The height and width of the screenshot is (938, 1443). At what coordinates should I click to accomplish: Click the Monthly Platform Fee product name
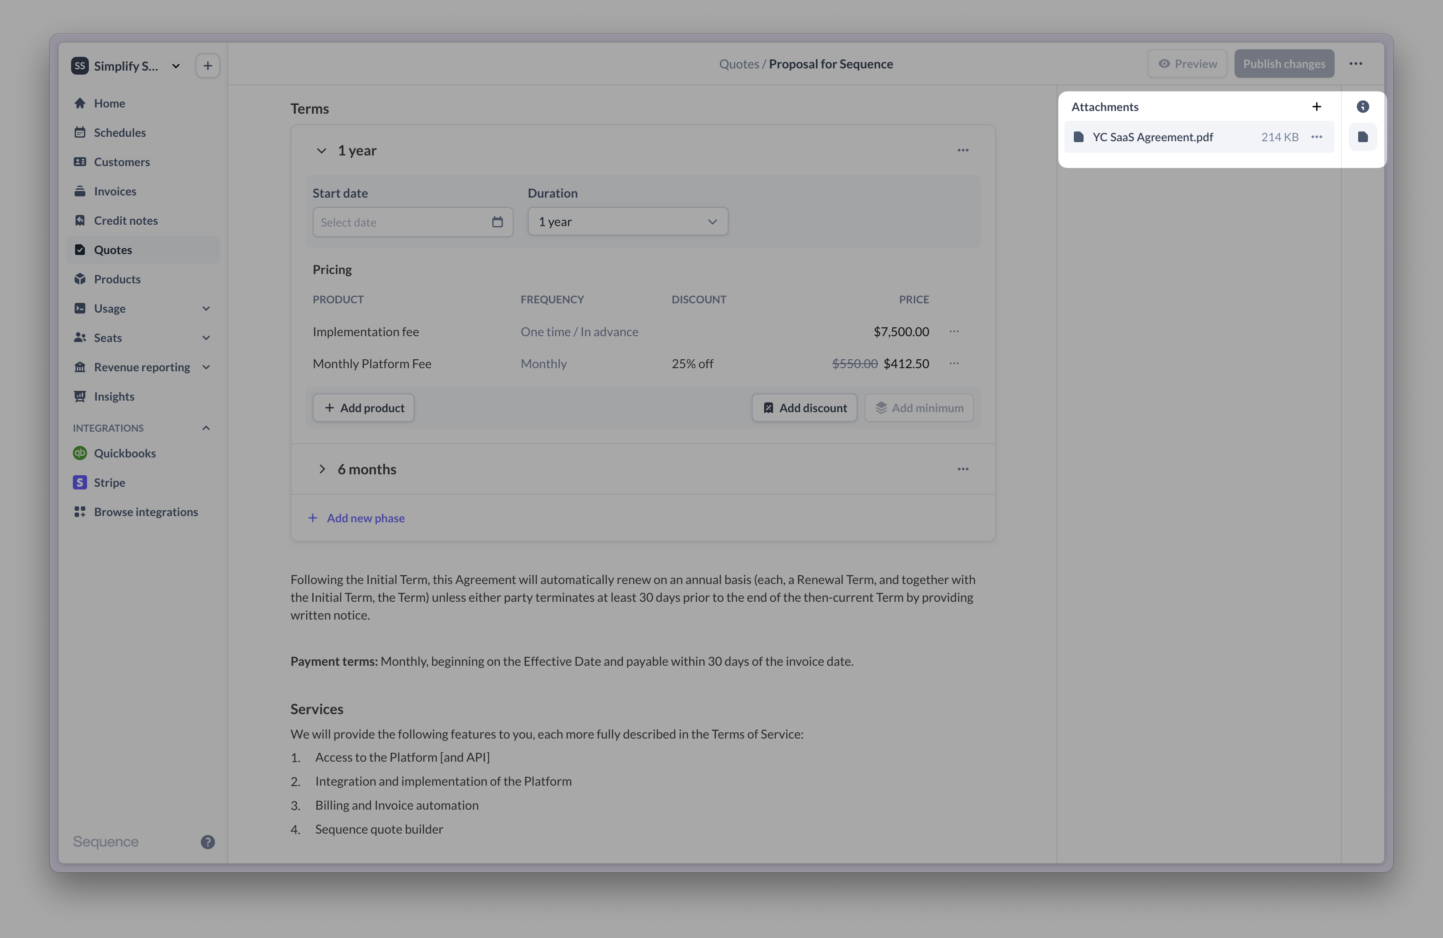pos(372,364)
